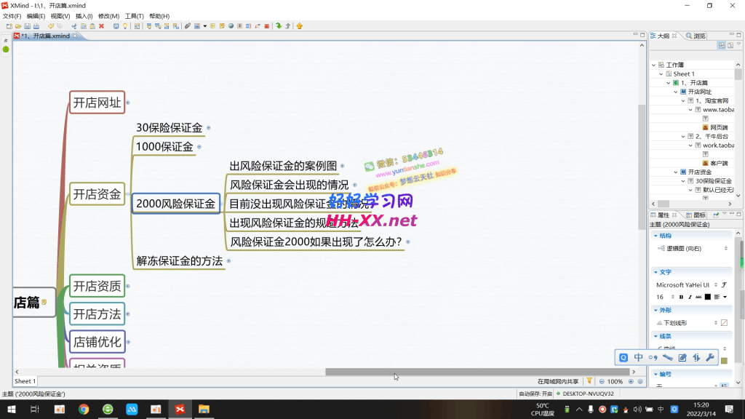Click the zoom in plus button
Screen dimensions: 745x419
point(631,381)
